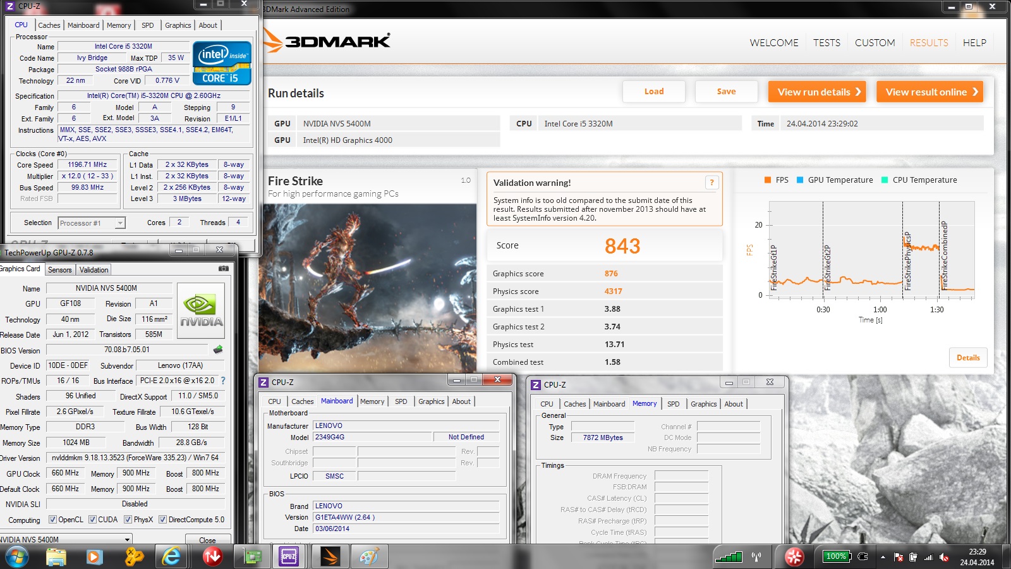Click the Fire Strike preview image
Image resolution: width=1011 pixels, height=569 pixels.
pyautogui.click(x=368, y=288)
